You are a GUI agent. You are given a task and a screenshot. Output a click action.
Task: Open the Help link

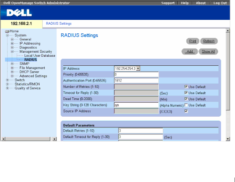[x=184, y=3]
